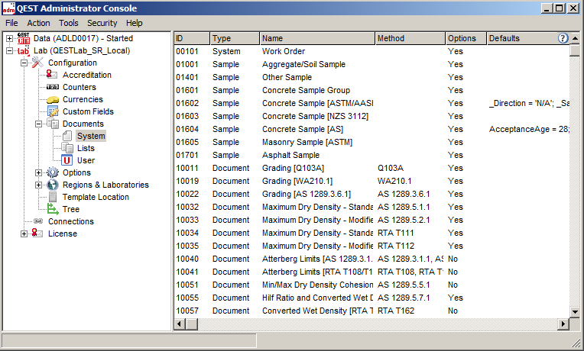Click the Custom Fields icon

pos(52,111)
